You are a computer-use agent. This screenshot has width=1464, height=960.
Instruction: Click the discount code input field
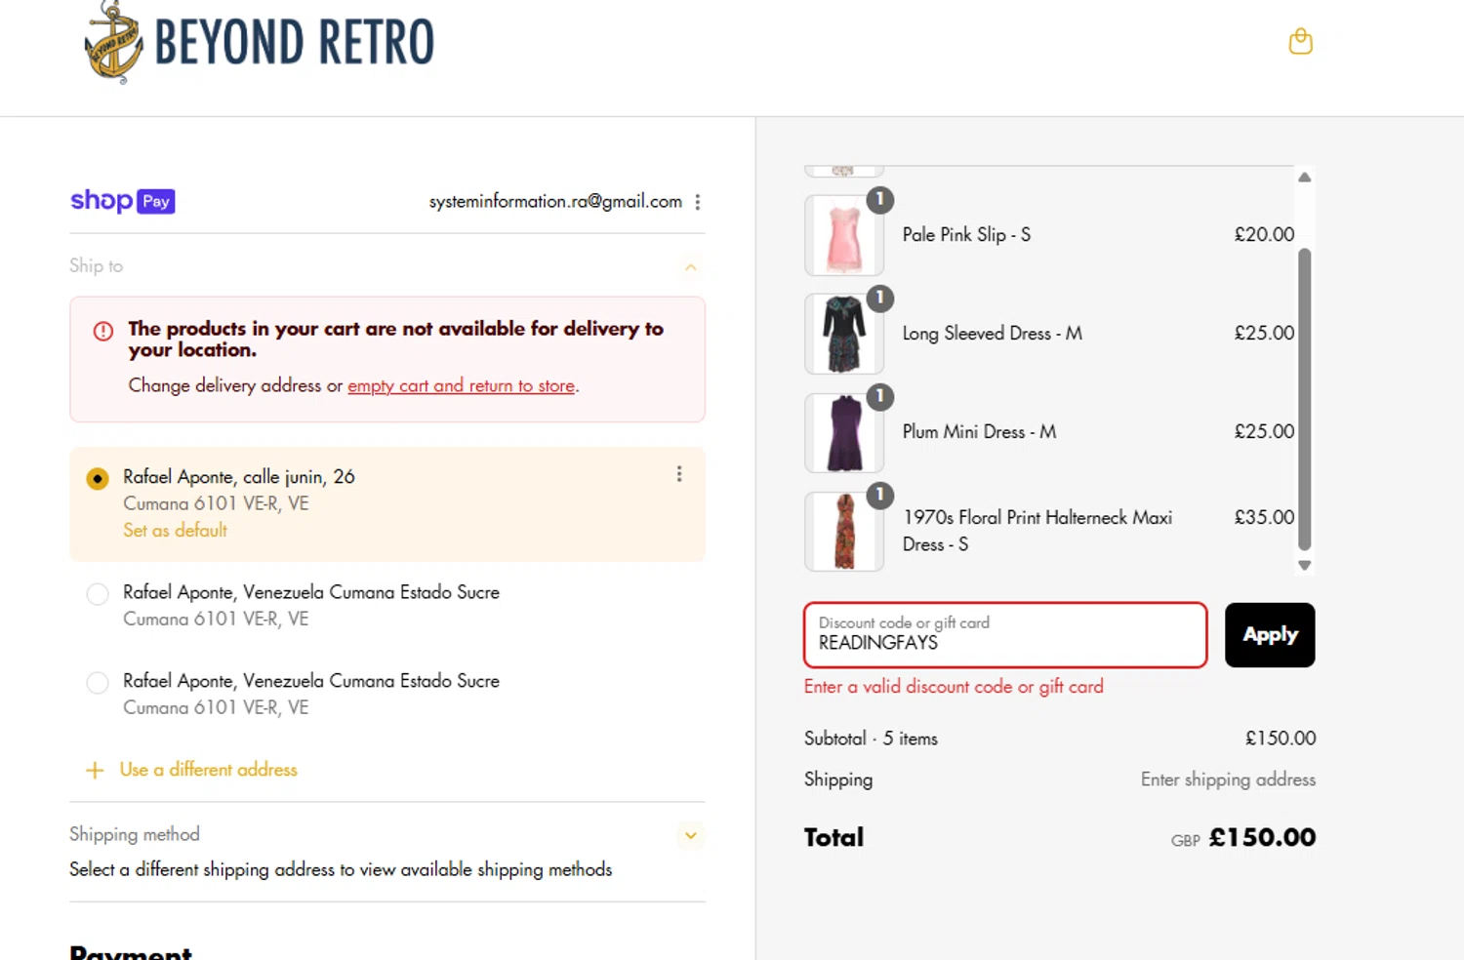click(1005, 635)
